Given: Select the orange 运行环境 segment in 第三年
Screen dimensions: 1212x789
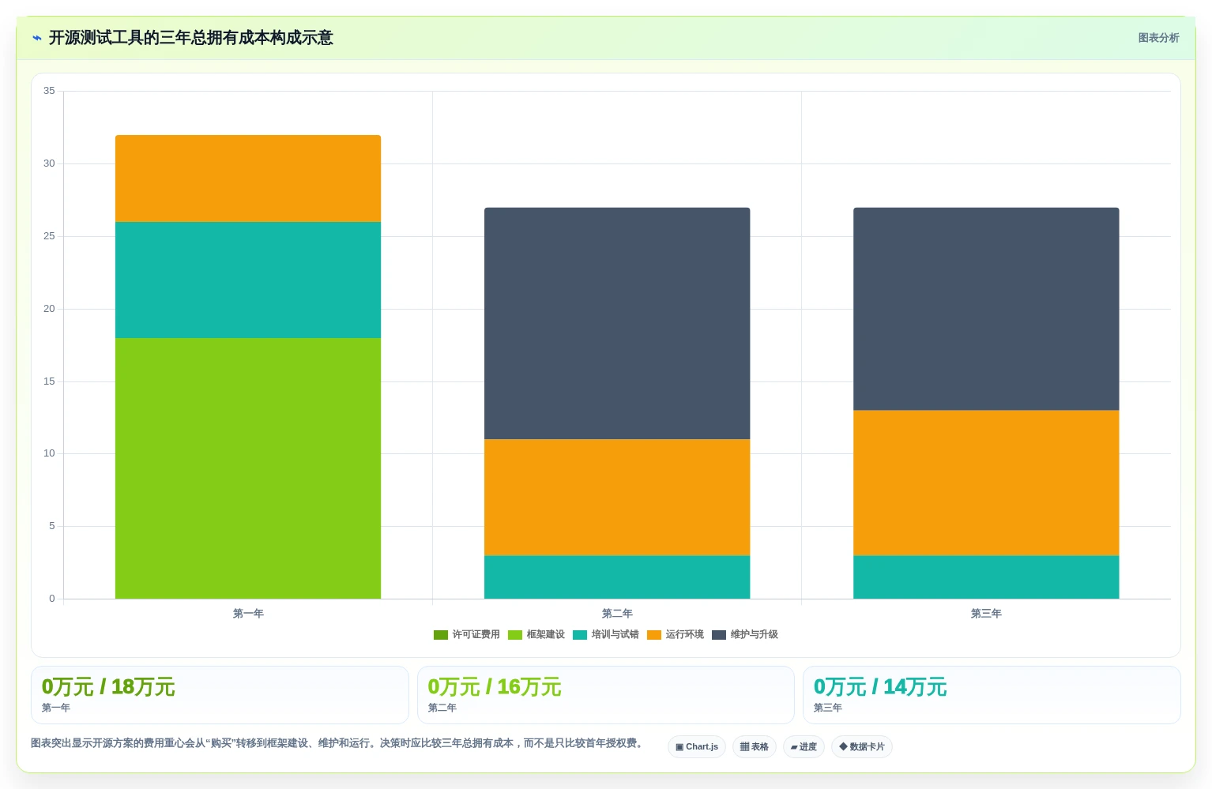Looking at the screenshot, I should click(986, 483).
